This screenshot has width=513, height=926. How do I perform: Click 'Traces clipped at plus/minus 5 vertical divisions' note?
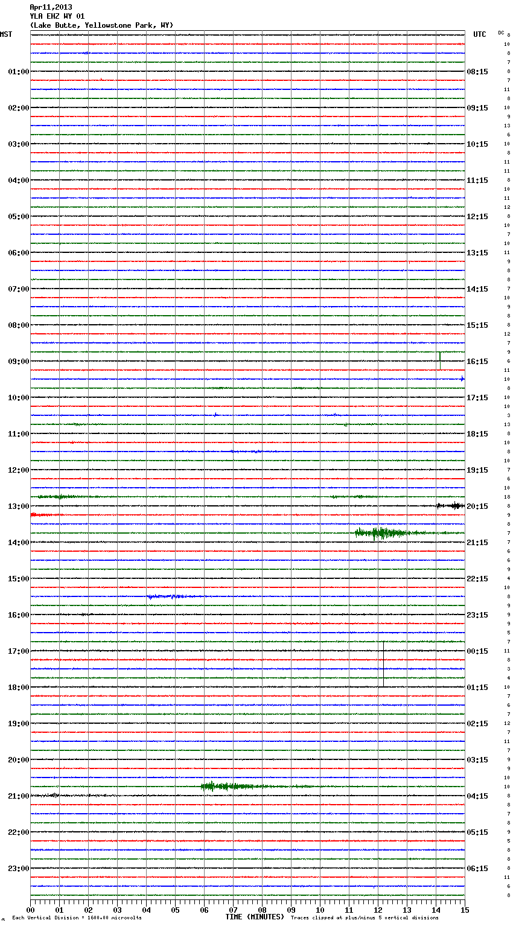point(365,918)
